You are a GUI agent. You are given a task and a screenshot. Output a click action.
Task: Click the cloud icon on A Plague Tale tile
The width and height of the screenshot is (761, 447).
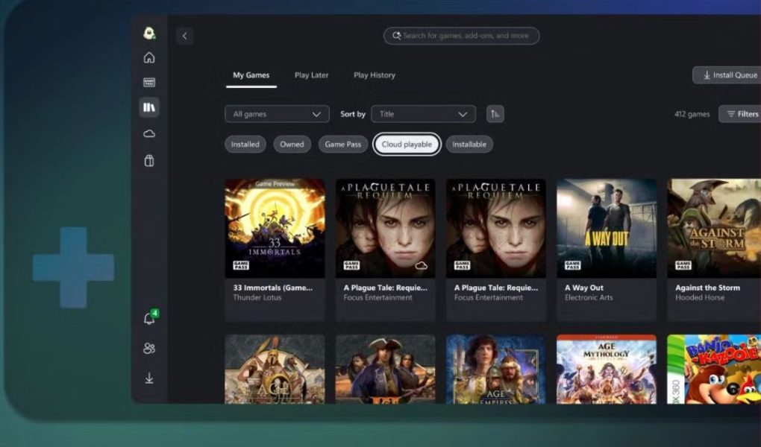click(x=421, y=265)
